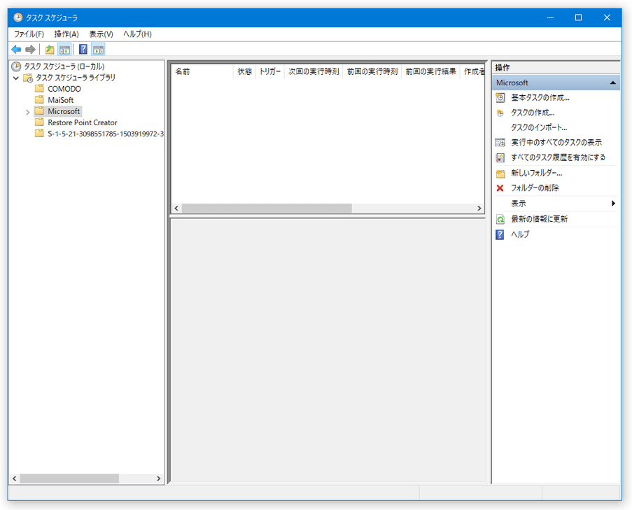Click the S-1-5-21 folder icon
Viewport: 632px width, 510px height.
tap(39, 134)
